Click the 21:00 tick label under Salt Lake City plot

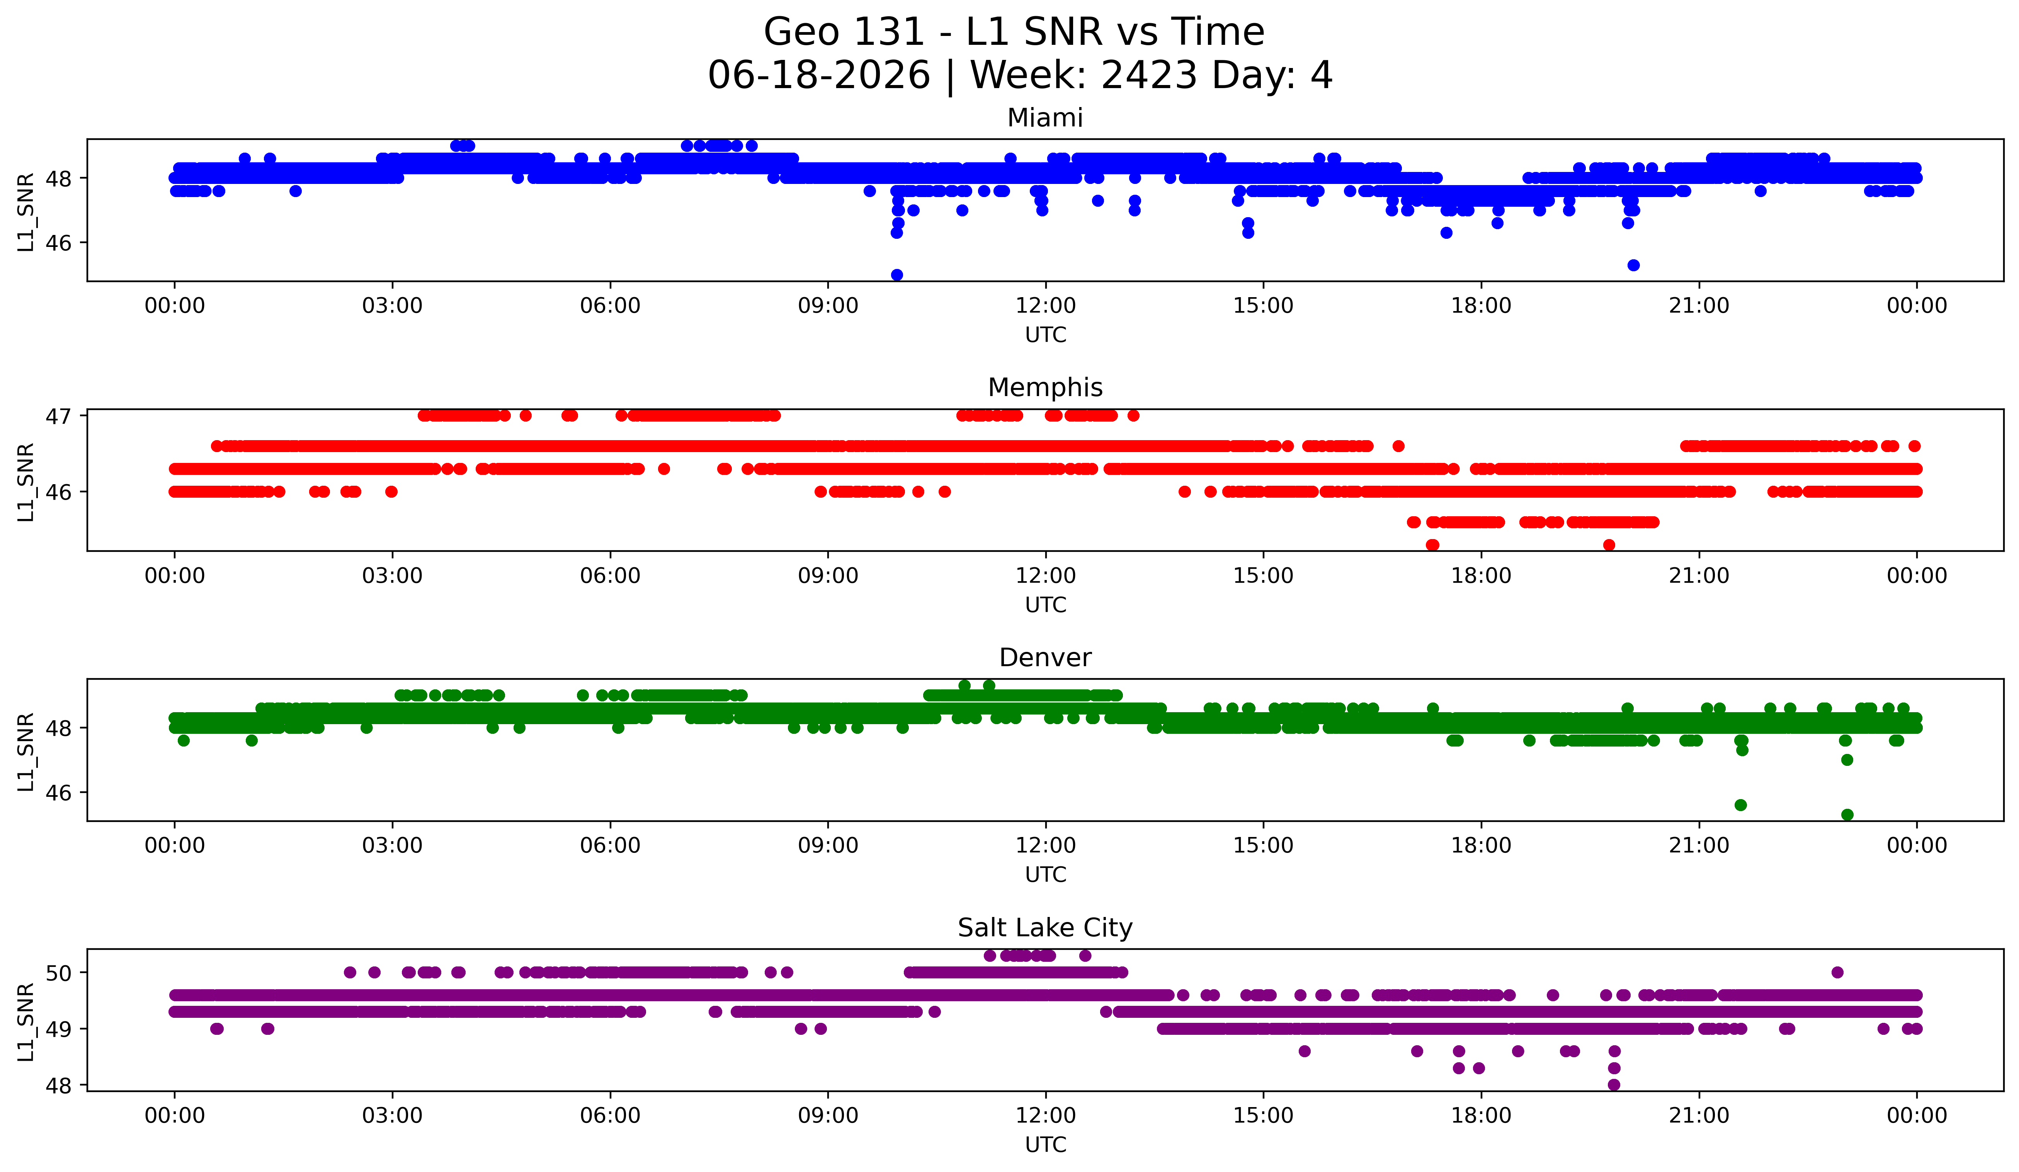point(1699,1116)
